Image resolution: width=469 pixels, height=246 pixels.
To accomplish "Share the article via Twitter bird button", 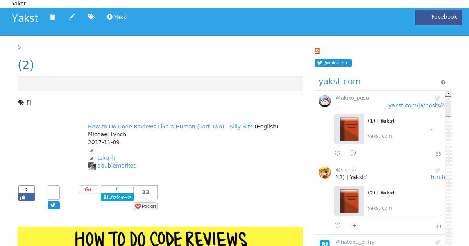I will point(54,205).
